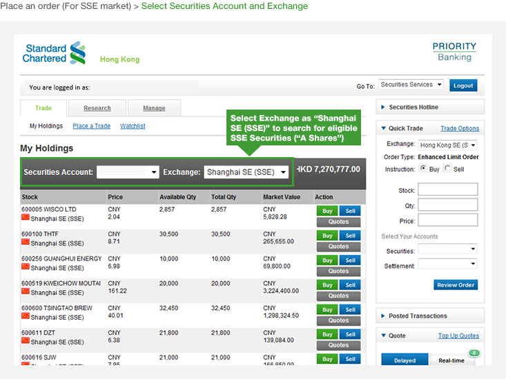Click China flag icon under 600519 KWEICHOW MOUTAI
This screenshot has width=506, height=379.
(x=26, y=291)
